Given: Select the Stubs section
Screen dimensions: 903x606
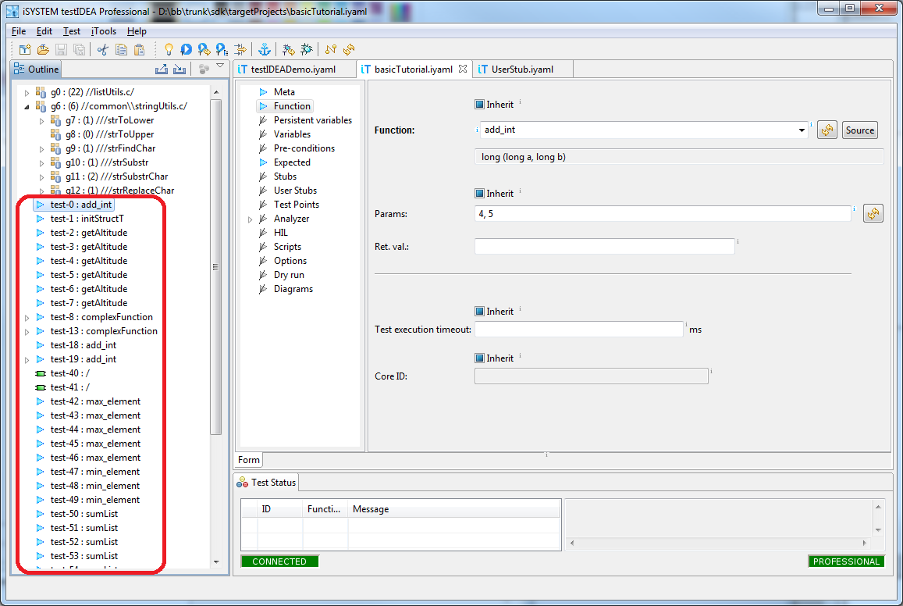Looking at the screenshot, I should click(285, 176).
